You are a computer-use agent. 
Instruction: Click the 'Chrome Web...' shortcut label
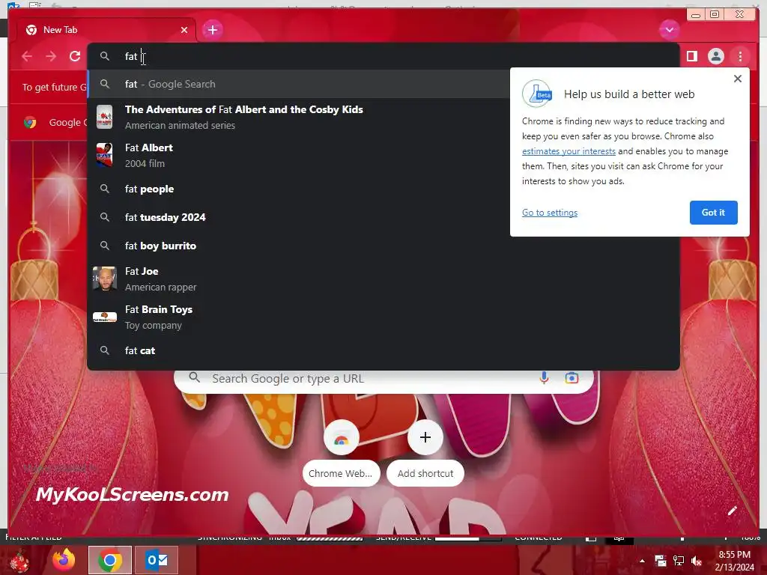(341, 473)
